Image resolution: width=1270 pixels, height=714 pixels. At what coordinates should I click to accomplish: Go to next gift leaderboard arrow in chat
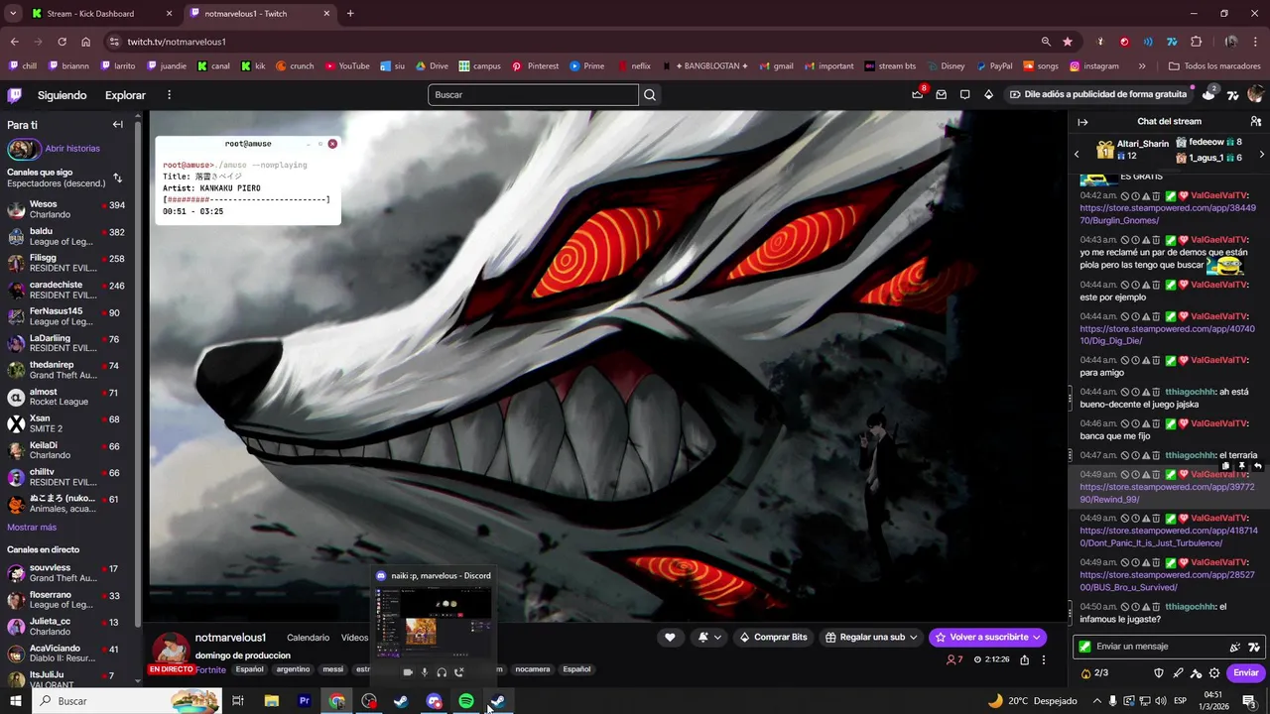pyautogui.click(x=1261, y=155)
